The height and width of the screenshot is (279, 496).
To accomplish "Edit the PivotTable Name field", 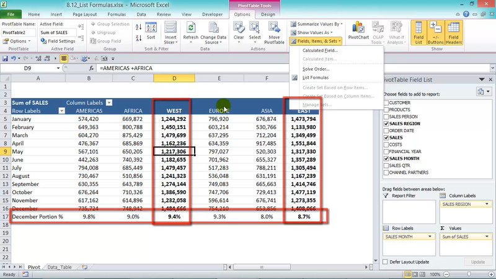I will point(19,33).
